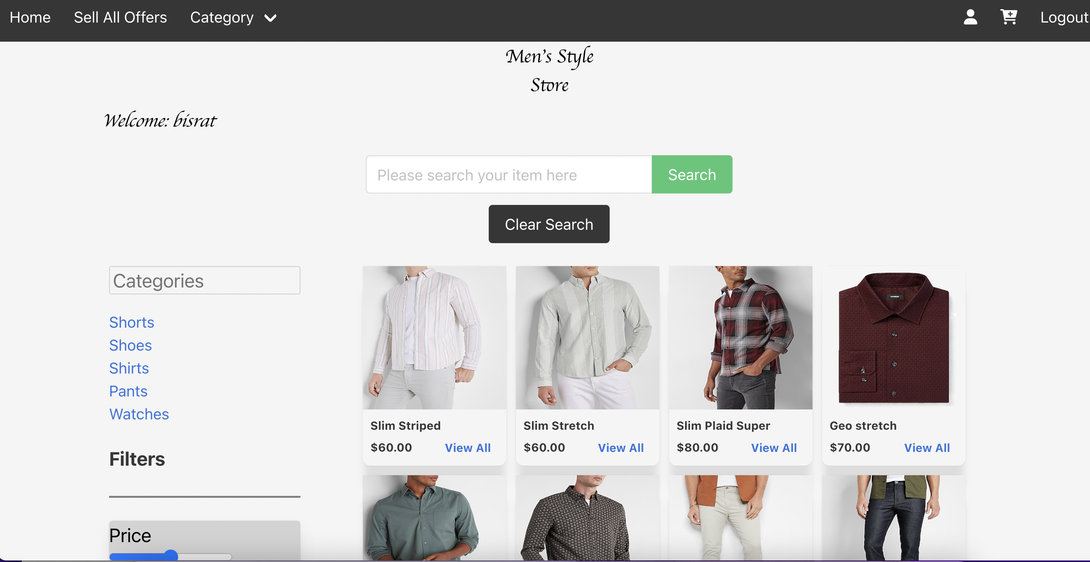
Task: Select the Watches category link
Action: coord(139,414)
